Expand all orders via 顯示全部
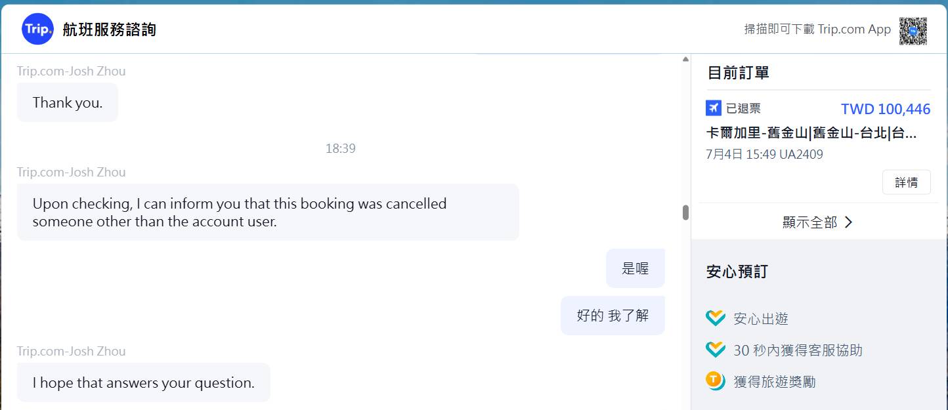Viewport: 948px width, 410px height. pyautogui.click(x=810, y=222)
